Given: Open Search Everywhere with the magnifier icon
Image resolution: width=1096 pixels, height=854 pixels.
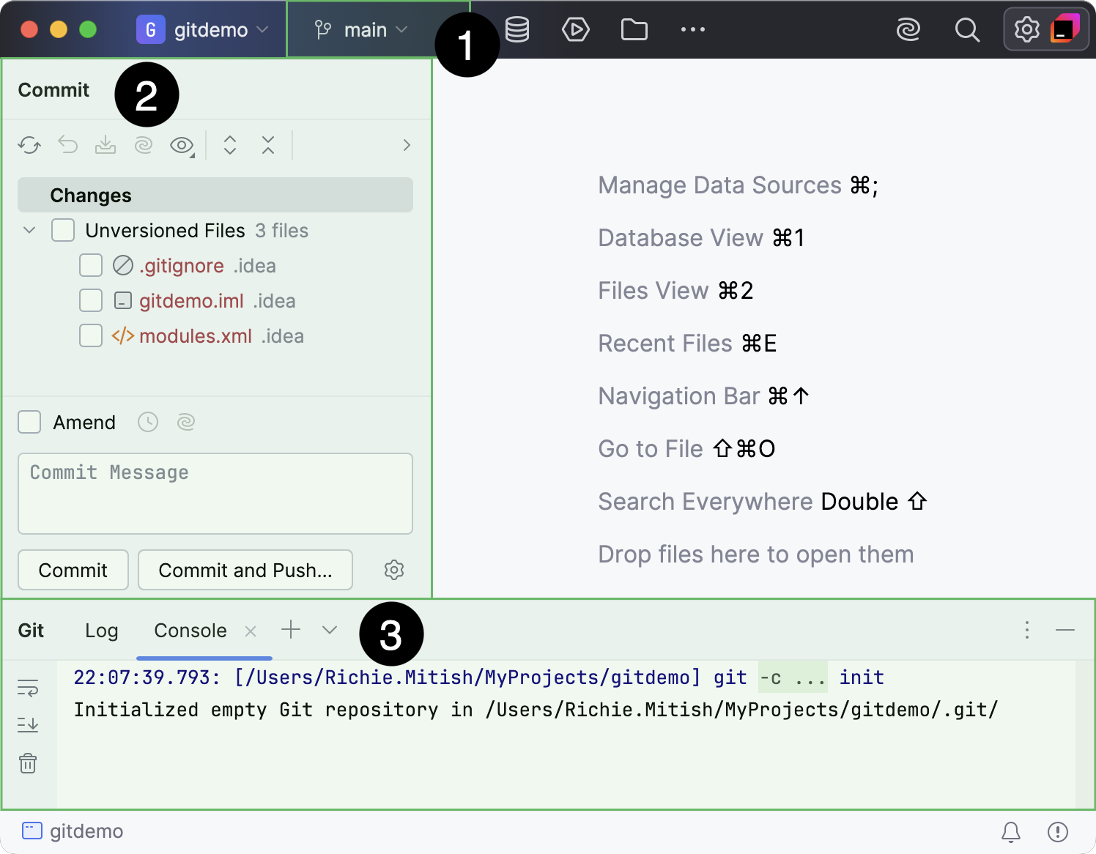Looking at the screenshot, I should pyautogui.click(x=967, y=30).
